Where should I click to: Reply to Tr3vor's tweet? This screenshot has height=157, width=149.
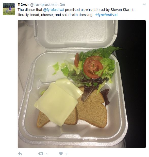click(20, 154)
